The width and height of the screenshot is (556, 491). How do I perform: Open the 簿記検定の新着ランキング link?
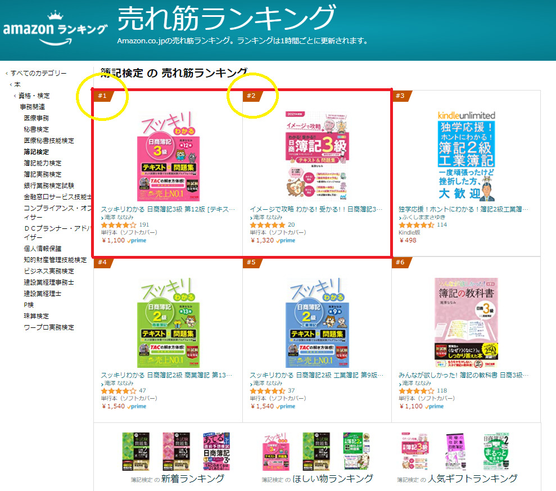pyautogui.click(x=177, y=479)
